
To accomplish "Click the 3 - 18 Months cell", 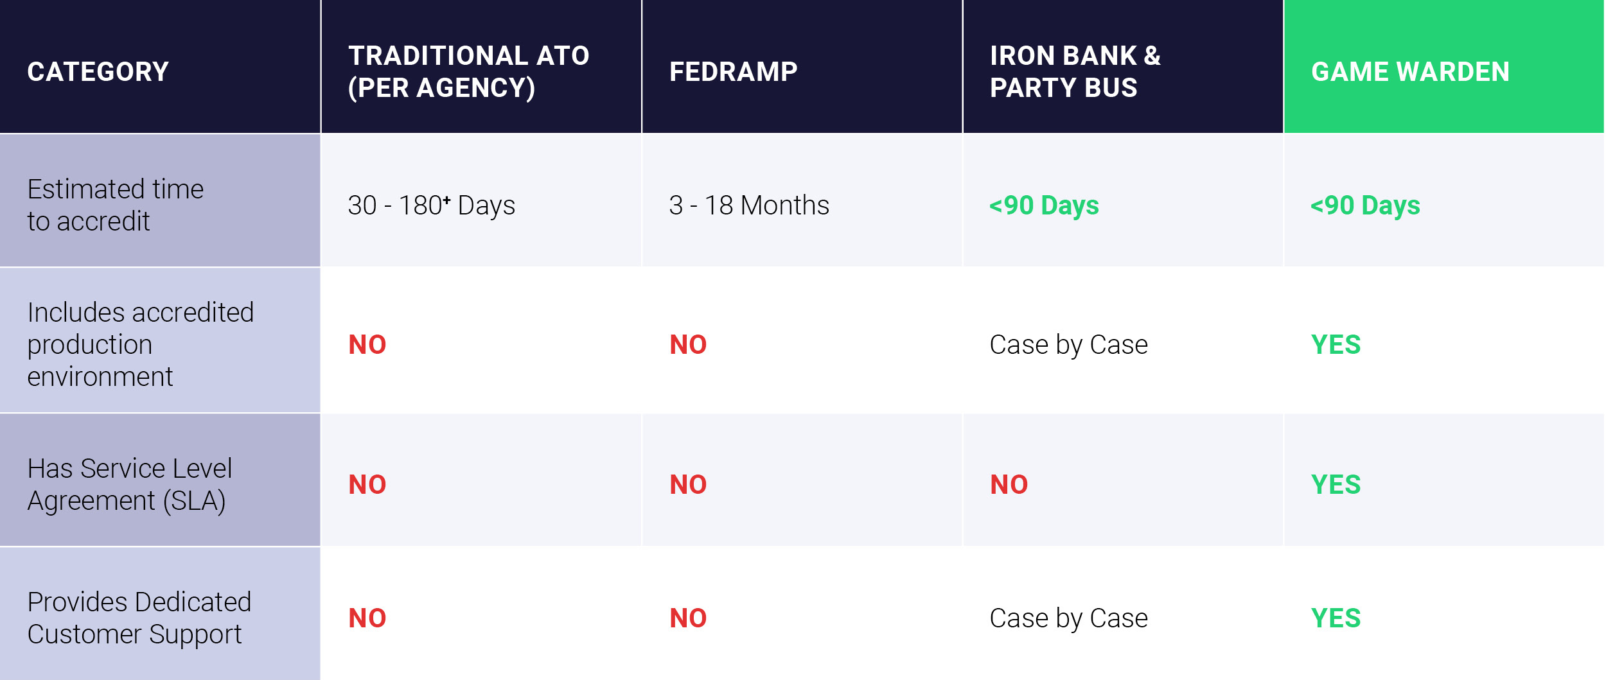I will 749,205.
